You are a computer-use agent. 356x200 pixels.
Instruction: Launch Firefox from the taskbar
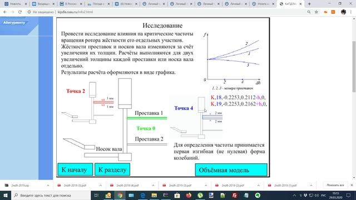189,195
